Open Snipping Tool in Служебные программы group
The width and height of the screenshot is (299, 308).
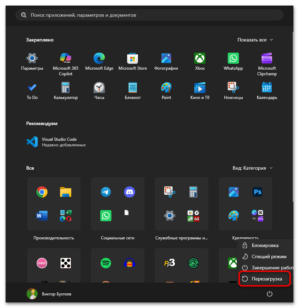tap(170, 192)
